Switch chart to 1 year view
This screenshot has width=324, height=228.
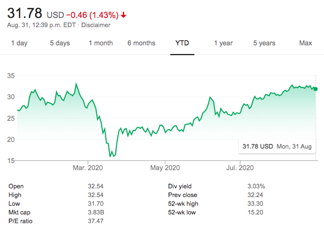(223, 43)
